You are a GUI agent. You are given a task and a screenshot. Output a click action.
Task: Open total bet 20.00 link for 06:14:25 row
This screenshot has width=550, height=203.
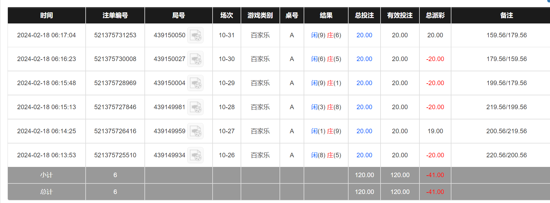click(x=364, y=131)
